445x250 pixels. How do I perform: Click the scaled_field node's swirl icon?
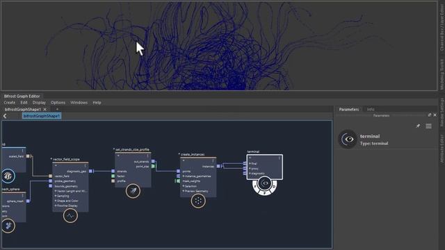tap(8, 176)
